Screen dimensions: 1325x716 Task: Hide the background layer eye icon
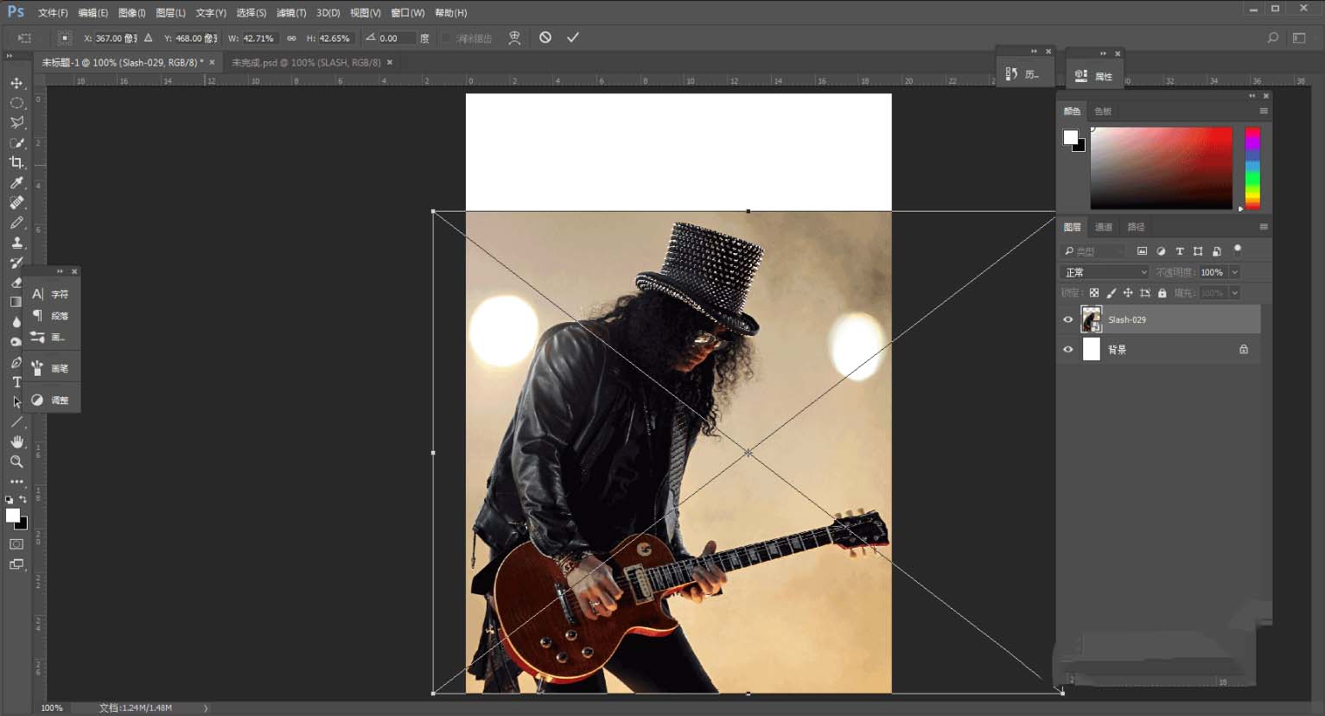(x=1068, y=349)
